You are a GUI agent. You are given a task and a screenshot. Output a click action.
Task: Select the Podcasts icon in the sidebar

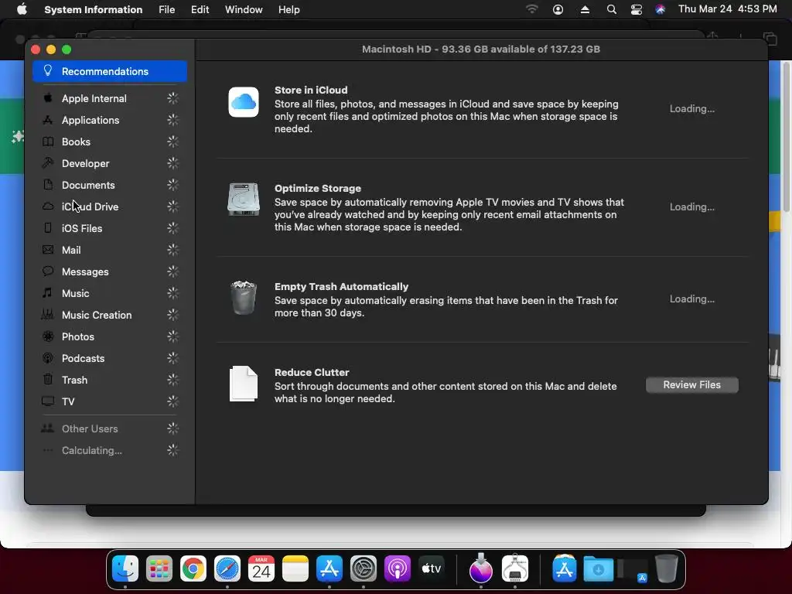pyautogui.click(x=48, y=358)
